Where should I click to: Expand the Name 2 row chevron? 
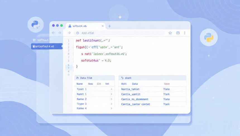pyautogui.click(x=111, y=99)
